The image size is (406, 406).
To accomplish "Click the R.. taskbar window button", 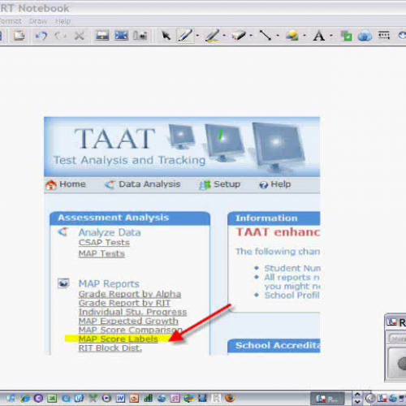I will (x=327, y=399).
